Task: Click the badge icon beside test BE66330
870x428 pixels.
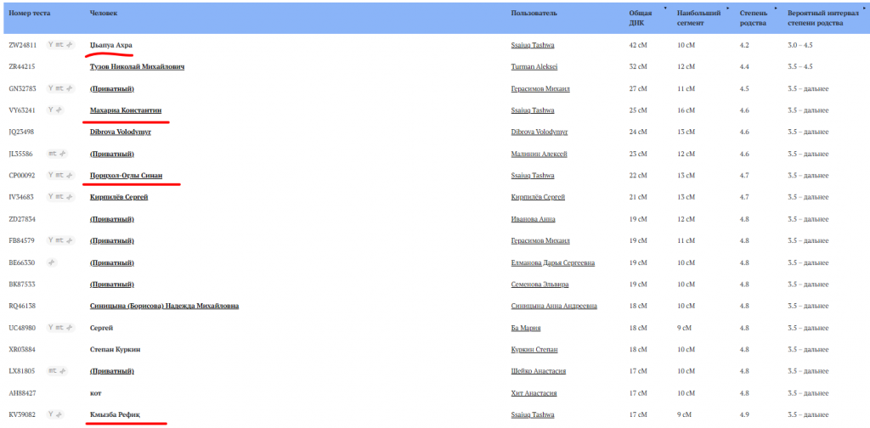Action: click(53, 262)
